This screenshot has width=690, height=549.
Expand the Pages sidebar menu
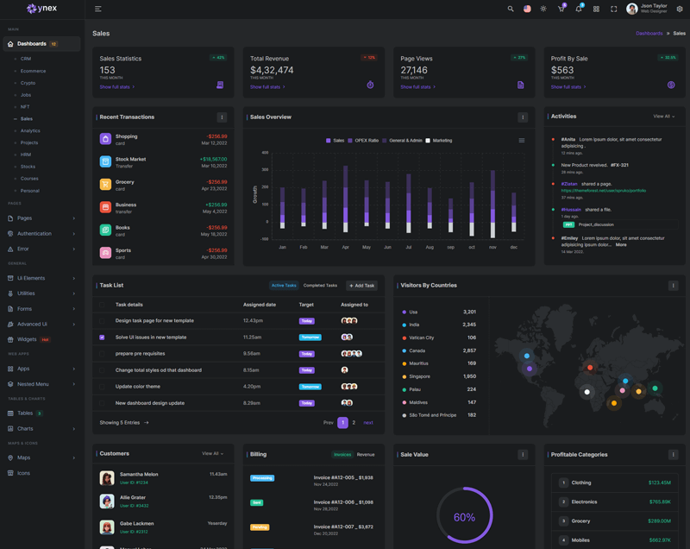(x=41, y=218)
